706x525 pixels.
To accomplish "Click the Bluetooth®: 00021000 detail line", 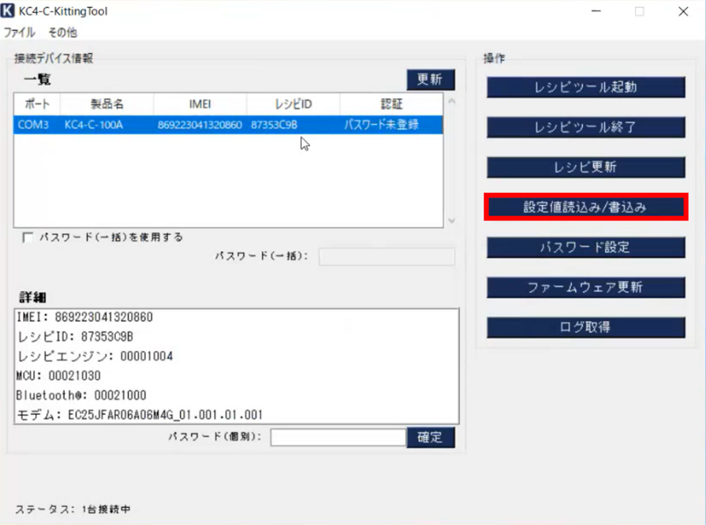I will [x=81, y=395].
